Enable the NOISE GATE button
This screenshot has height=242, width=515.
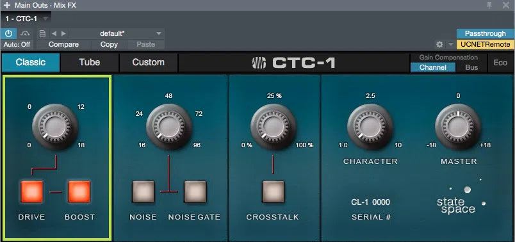[195, 192]
